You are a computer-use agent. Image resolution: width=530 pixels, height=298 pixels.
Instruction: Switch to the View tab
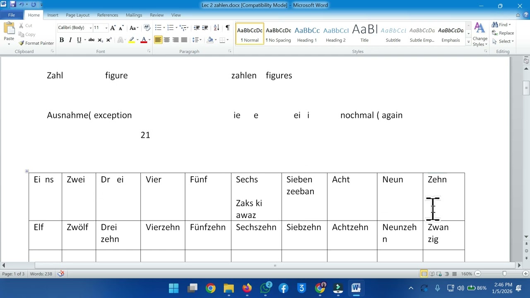tap(176, 15)
